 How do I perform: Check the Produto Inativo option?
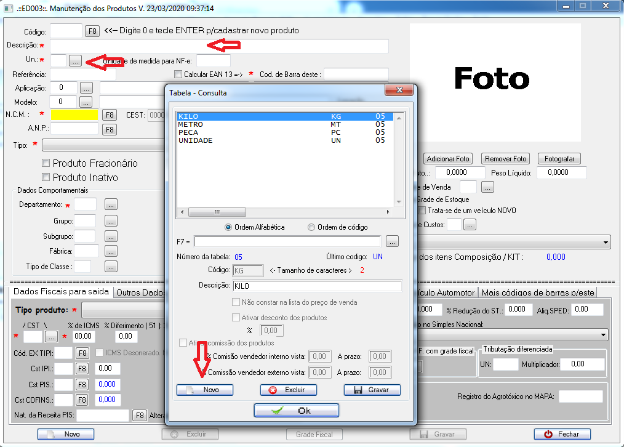tap(46, 177)
